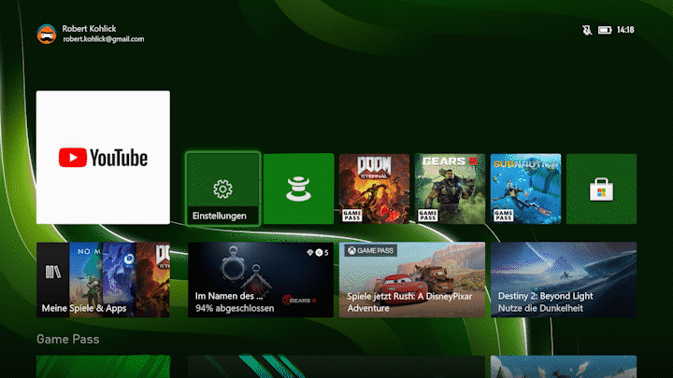Image resolution: width=673 pixels, height=378 pixels.
Task: Select the green joystick app tile
Action: (299, 189)
